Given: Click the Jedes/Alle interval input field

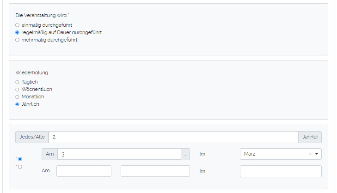Looking at the screenshot, I should (173, 137).
